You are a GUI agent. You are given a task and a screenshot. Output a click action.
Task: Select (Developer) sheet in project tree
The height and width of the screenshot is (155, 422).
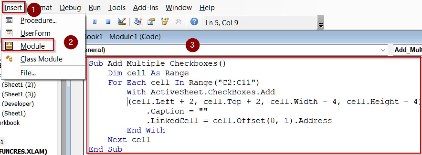[18, 104]
